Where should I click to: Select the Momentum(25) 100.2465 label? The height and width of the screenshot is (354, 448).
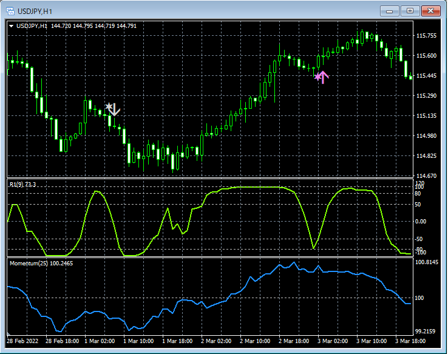click(41, 264)
